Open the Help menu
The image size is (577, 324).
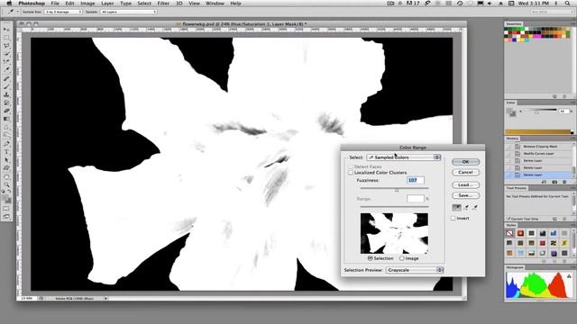coord(235,4)
